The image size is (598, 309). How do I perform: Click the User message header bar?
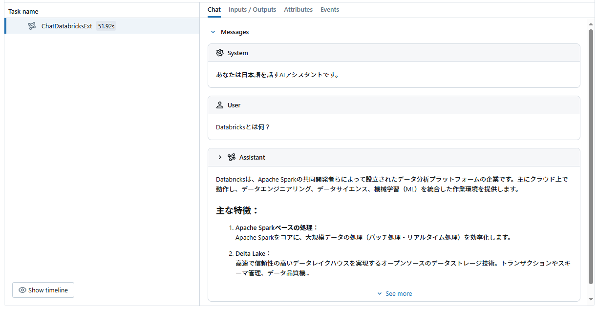pyautogui.click(x=394, y=105)
